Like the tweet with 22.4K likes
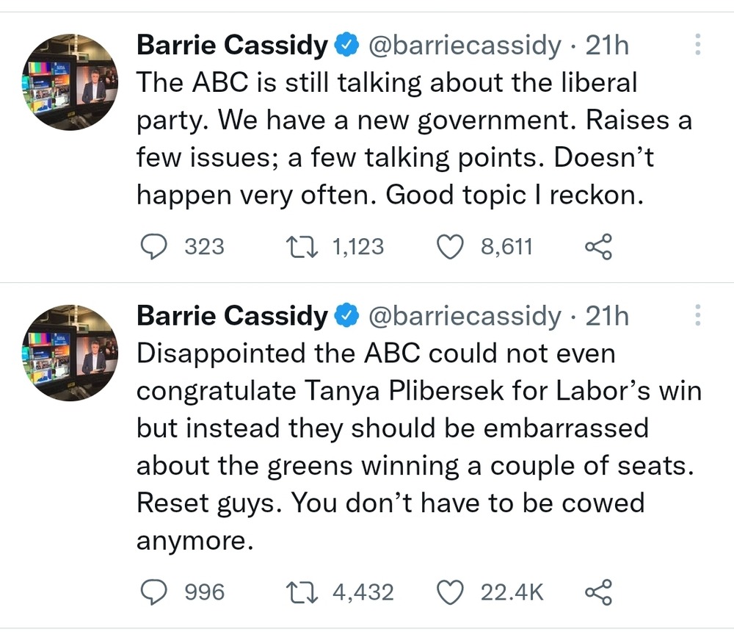The image size is (734, 632). (452, 592)
